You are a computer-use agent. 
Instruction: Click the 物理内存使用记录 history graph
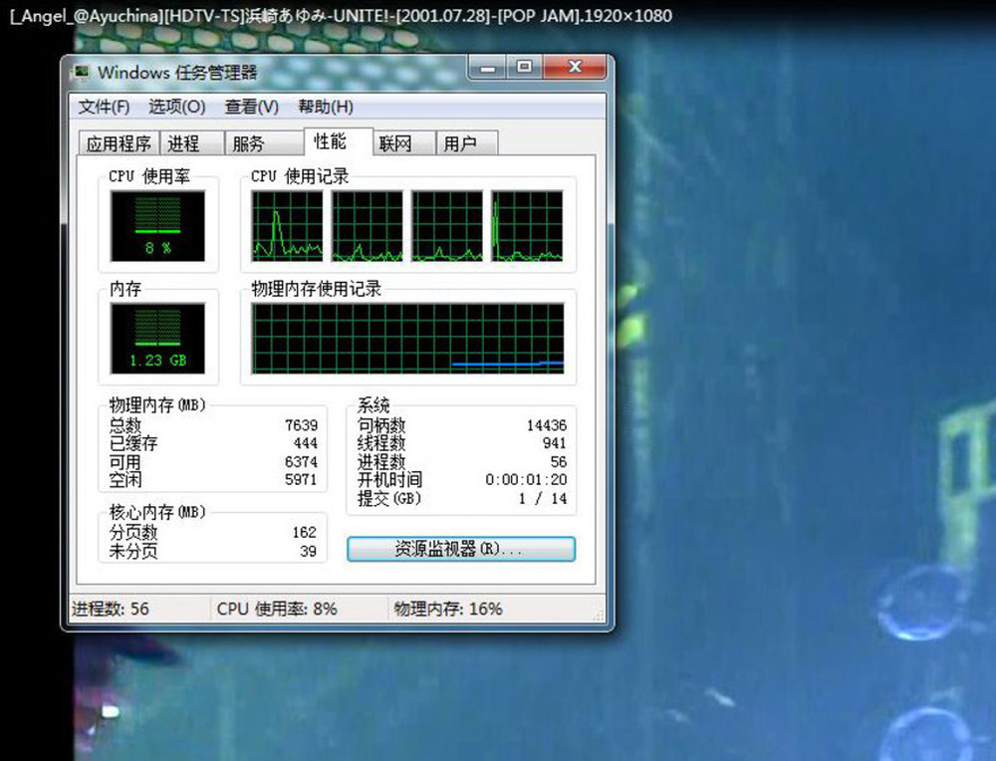tap(407, 338)
